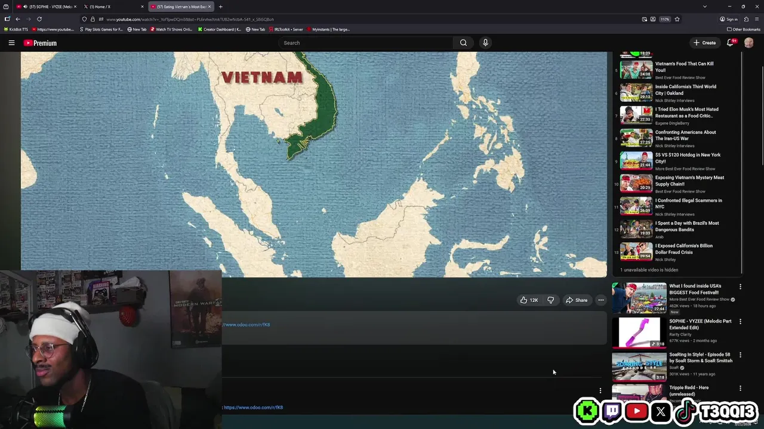
Task: Close the SOPHIE - VYZEE tab
Action: point(75,7)
